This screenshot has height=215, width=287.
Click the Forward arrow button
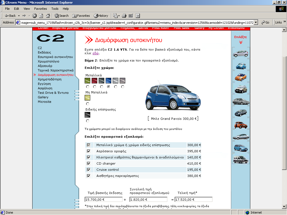click(x=24, y=16)
